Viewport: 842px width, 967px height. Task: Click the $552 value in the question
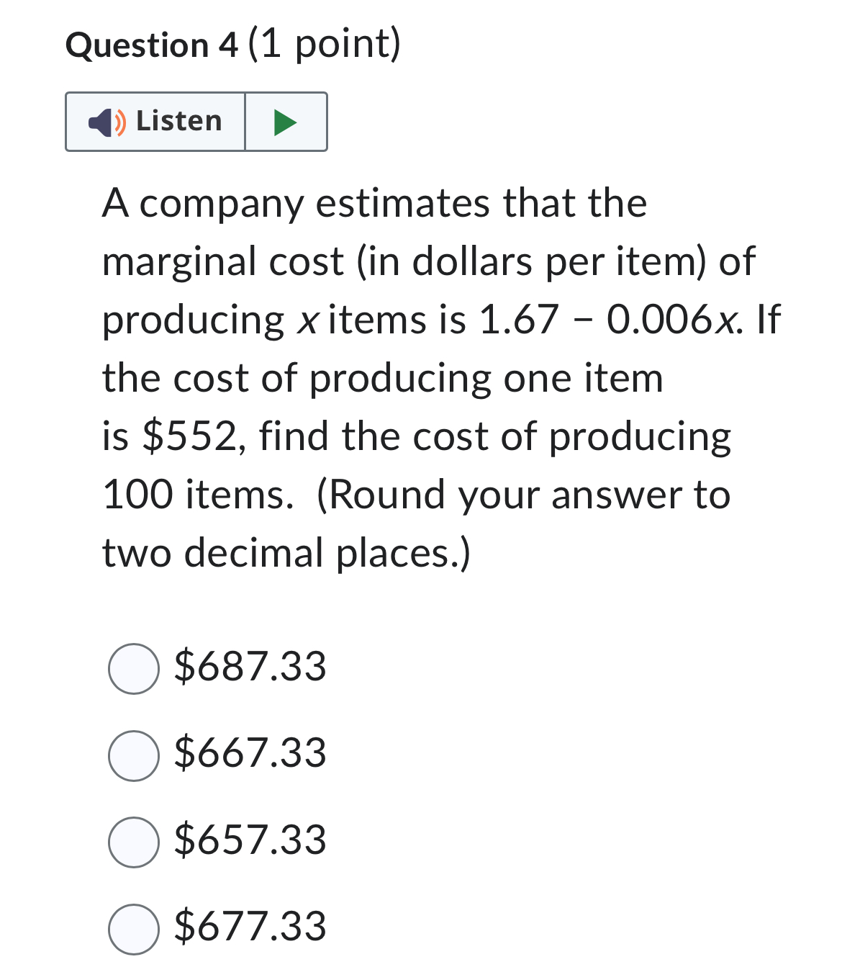tap(190, 437)
